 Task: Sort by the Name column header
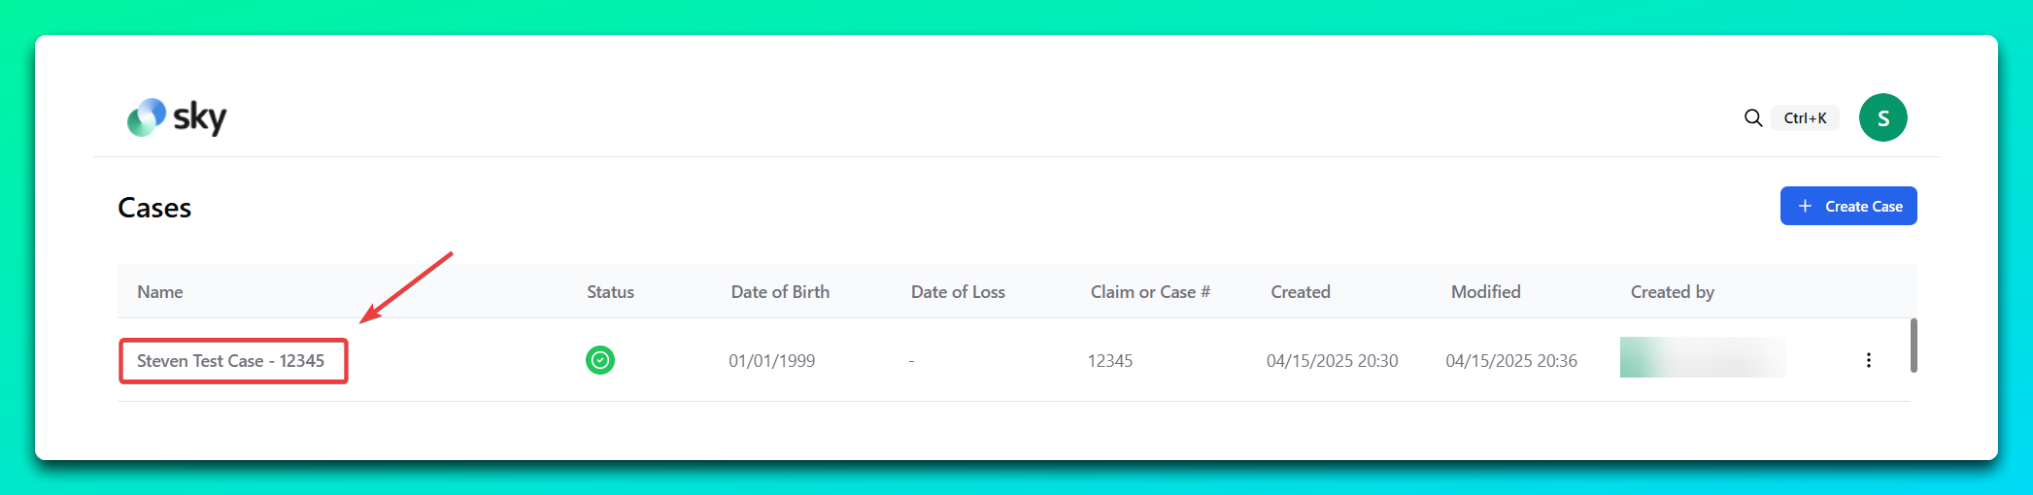(x=160, y=292)
